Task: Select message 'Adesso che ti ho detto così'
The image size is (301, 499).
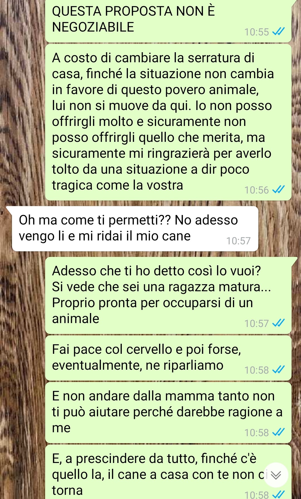Action: [168, 295]
